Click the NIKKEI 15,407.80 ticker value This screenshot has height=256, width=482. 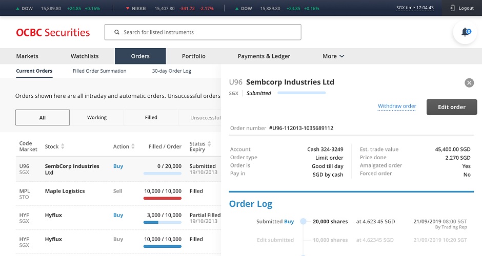pyautogui.click(x=165, y=9)
